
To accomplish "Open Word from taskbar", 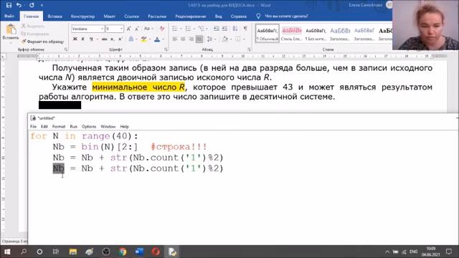I will (x=139, y=252).
